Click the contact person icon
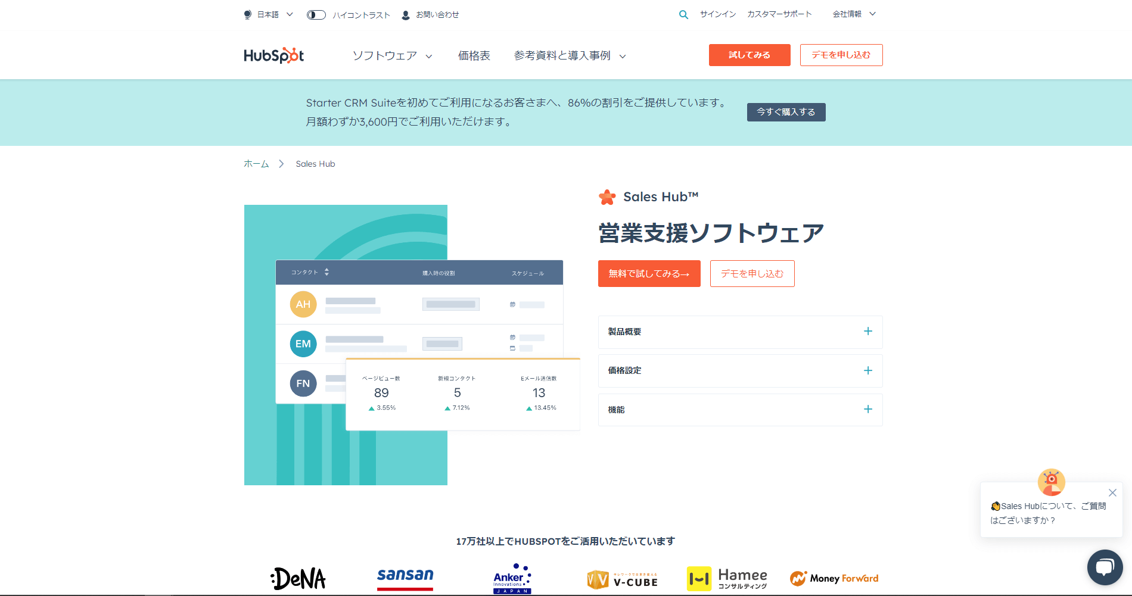The width and height of the screenshot is (1132, 596). tap(406, 15)
